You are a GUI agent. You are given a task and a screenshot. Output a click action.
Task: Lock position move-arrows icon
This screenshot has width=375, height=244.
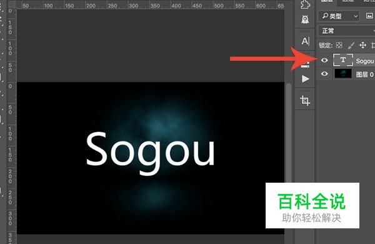[362, 45]
